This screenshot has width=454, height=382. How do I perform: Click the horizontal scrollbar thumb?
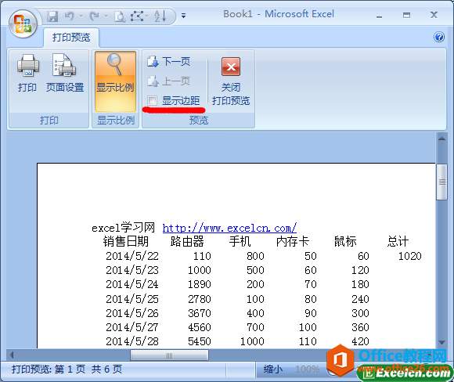pos(169,355)
